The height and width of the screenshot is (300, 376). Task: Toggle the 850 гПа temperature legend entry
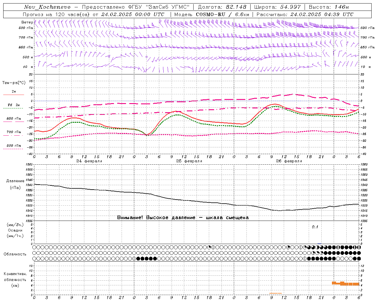(x=14, y=119)
